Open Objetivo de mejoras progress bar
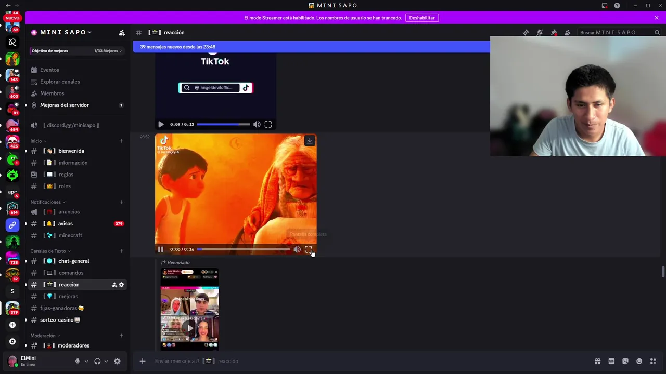Image resolution: width=666 pixels, height=374 pixels. point(77,51)
